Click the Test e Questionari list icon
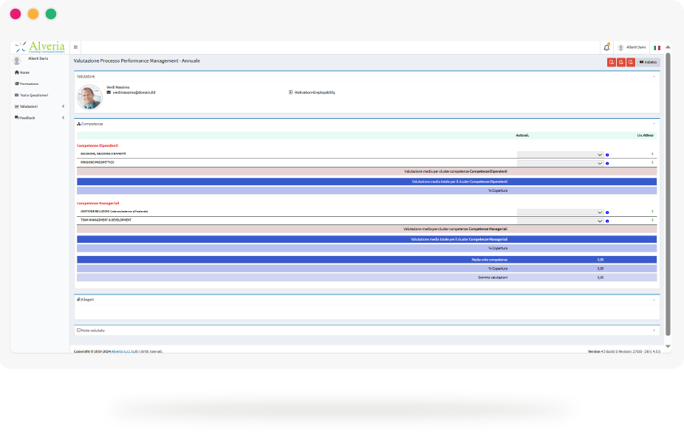This screenshot has height=442, width=684. (x=16, y=95)
